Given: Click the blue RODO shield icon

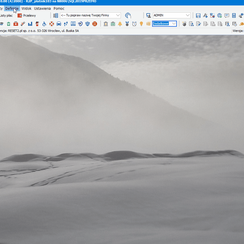Looking at the screenshot, I should (x=88, y=24).
